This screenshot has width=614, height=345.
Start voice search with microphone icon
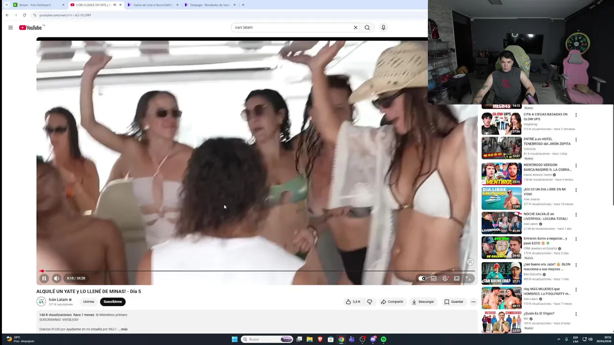pos(383,27)
